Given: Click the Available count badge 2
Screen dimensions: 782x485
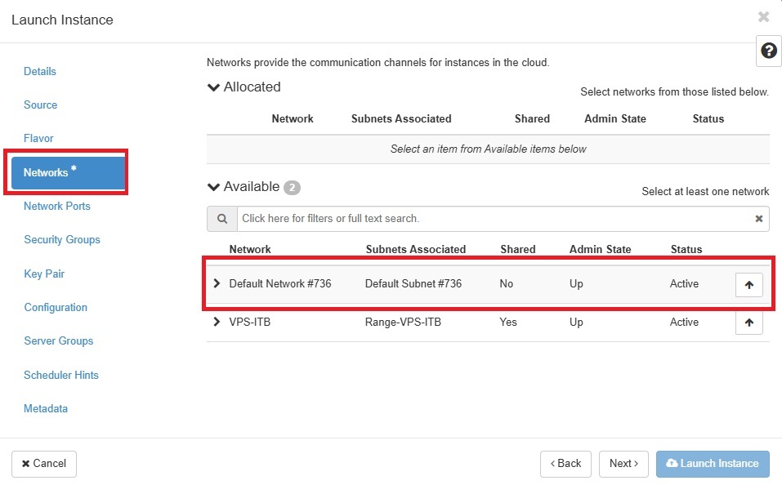Looking at the screenshot, I should 292,188.
